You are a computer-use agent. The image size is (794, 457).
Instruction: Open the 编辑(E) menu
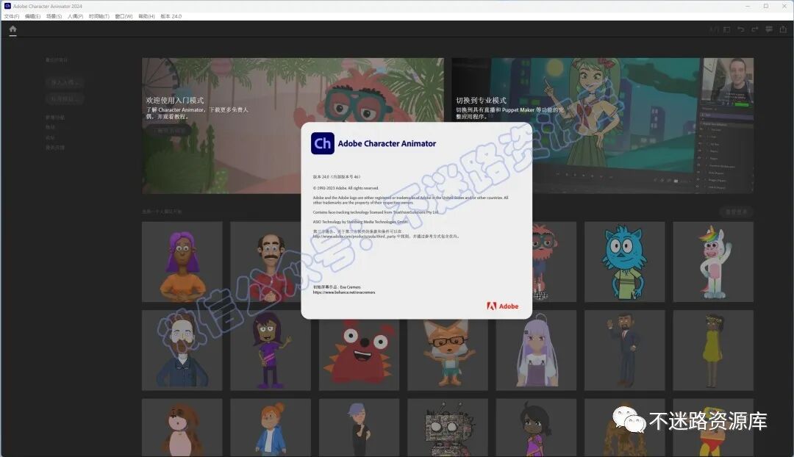32,16
